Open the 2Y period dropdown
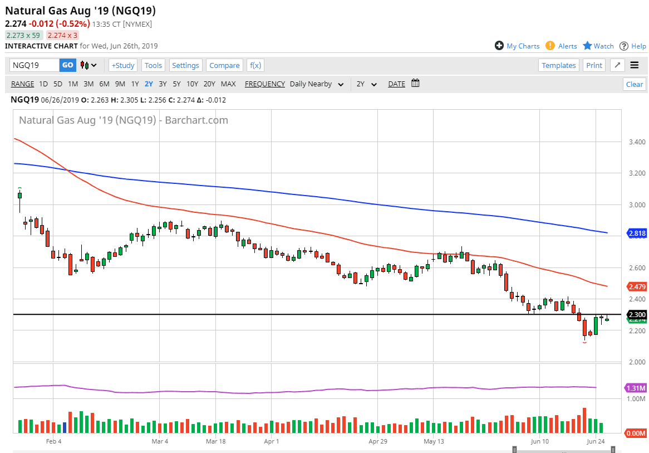Screen dimensions: 649x453 click(367, 84)
